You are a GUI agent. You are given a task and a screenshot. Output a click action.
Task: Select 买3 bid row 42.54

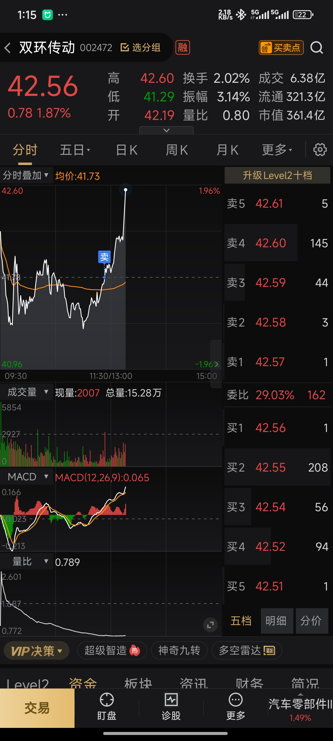(277, 507)
